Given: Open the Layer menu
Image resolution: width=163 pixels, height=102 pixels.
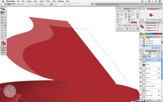Looking at the screenshot, I should 35,1.
